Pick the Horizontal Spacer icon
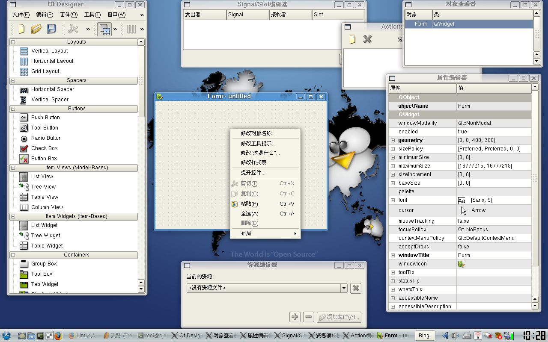Screen dimensions: 548x342 click(x=24, y=89)
